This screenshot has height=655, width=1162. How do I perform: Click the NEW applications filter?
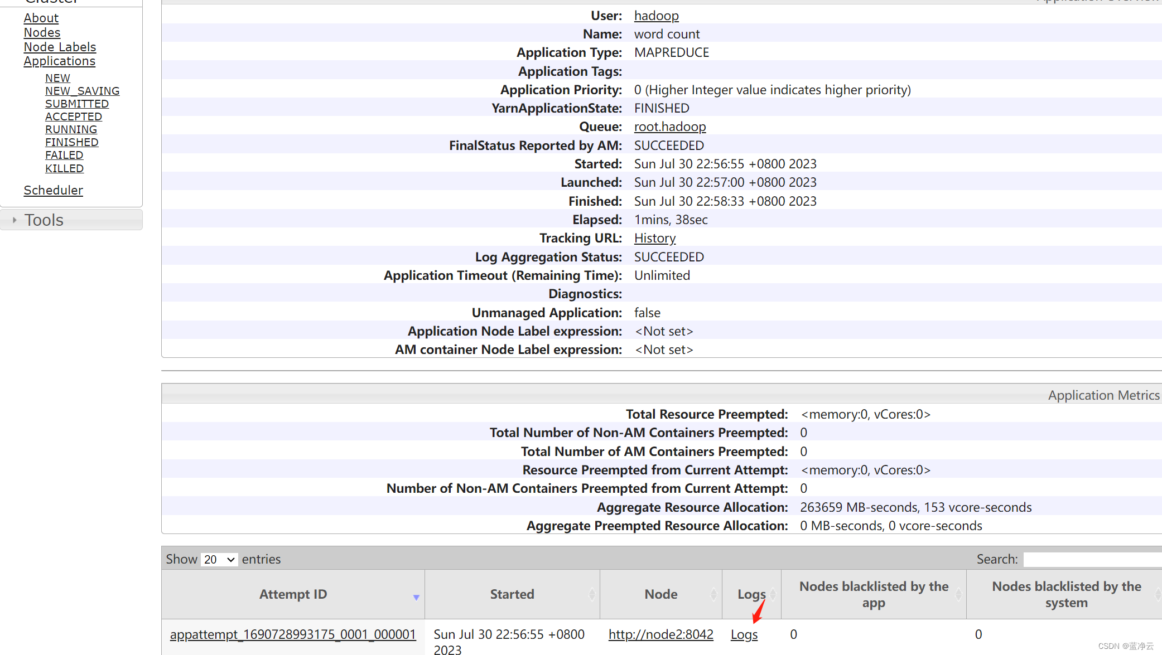coord(57,77)
